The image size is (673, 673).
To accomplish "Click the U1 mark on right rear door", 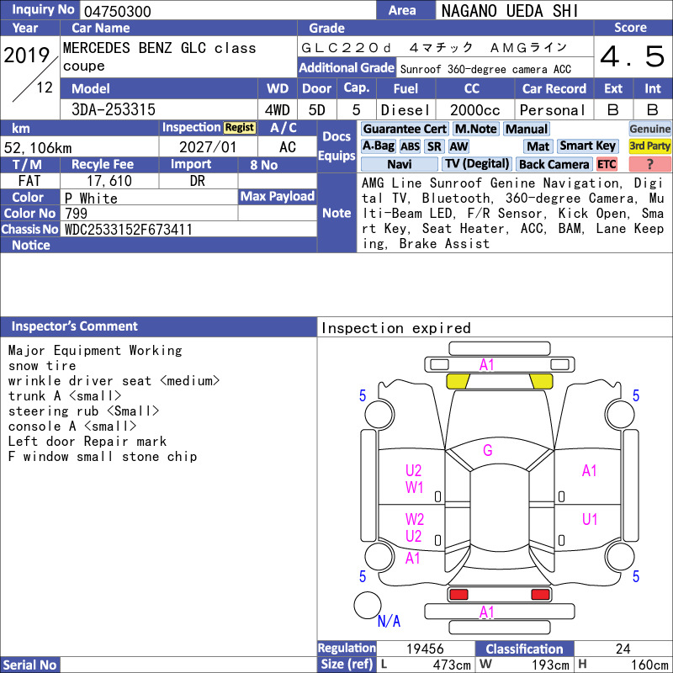I will coord(590,519).
